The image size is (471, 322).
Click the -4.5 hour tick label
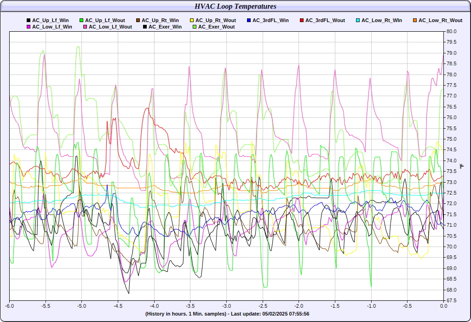pos(118,306)
